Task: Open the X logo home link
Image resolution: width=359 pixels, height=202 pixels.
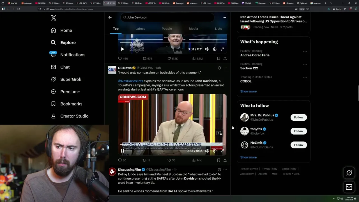Action: click(x=54, y=18)
